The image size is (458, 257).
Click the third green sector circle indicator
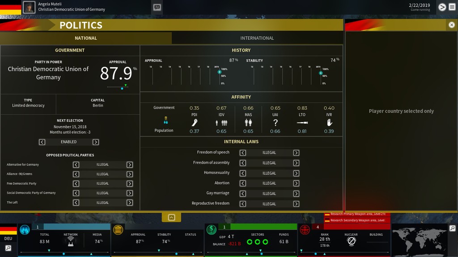tap(265, 242)
